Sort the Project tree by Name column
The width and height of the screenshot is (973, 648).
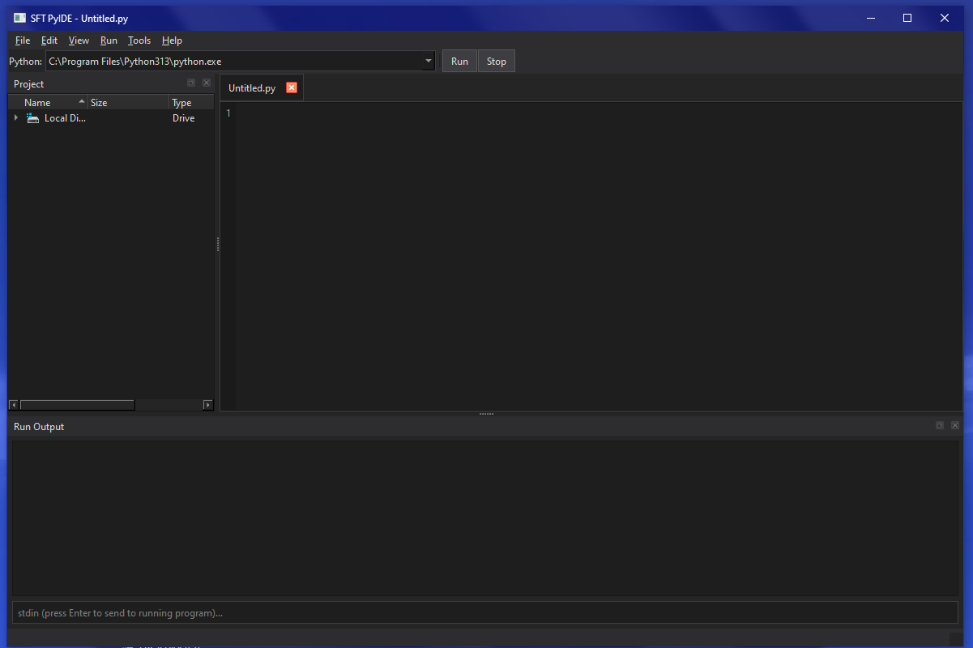[x=49, y=103]
